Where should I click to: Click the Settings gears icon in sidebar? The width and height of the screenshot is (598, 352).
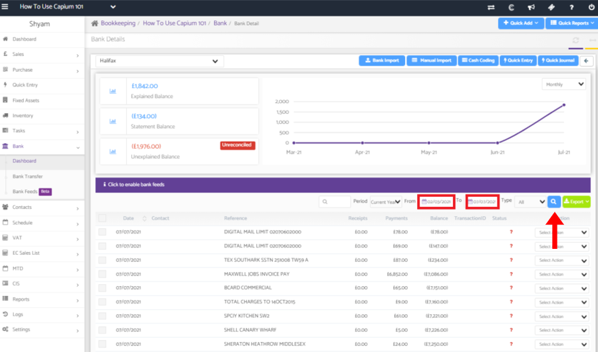[5, 329]
